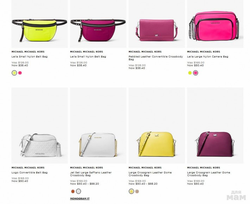Click Leila Large Nylon Camera Bag title
This screenshot has height=204, width=250.
click(x=208, y=56)
